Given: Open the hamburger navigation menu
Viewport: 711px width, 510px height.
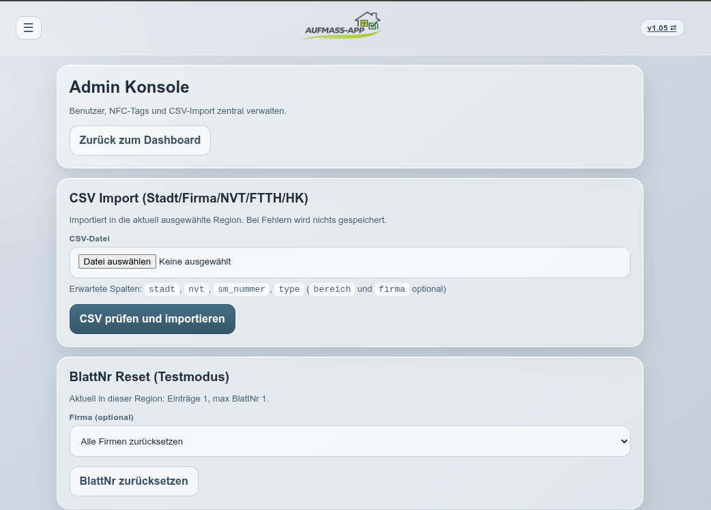Looking at the screenshot, I should (x=28, y=28).
